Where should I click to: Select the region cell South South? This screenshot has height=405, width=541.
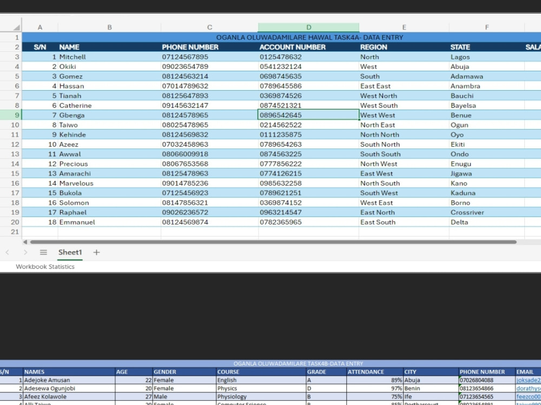(x=404, y=154)
